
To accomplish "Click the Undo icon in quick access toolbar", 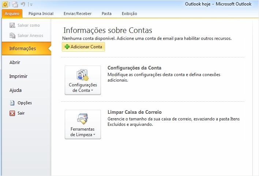I will 23,4.
